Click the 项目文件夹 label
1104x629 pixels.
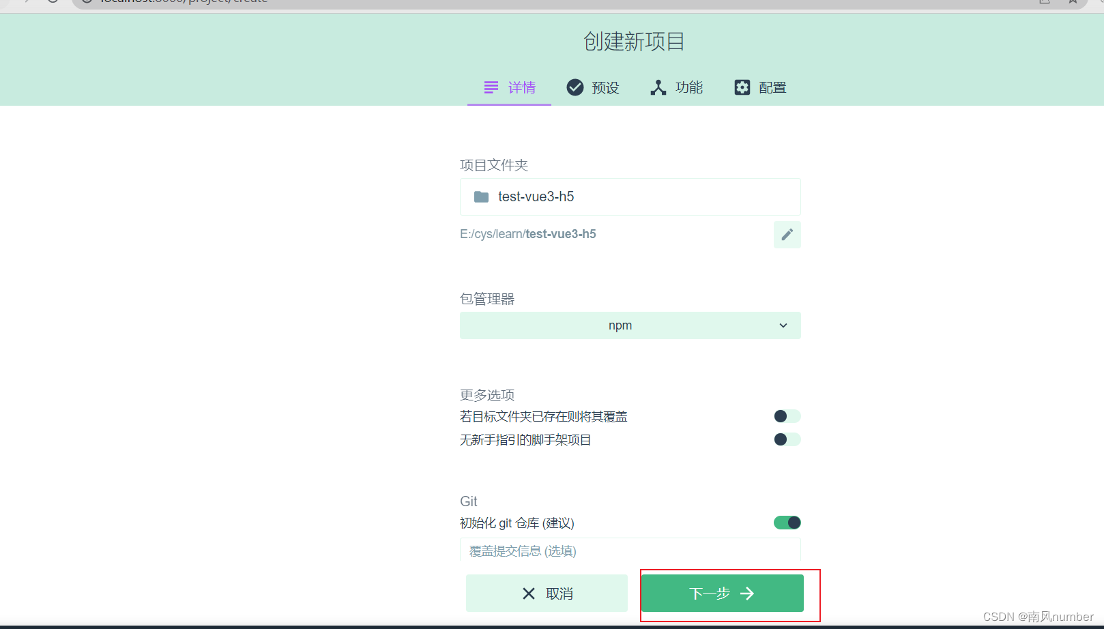(494, 165)
